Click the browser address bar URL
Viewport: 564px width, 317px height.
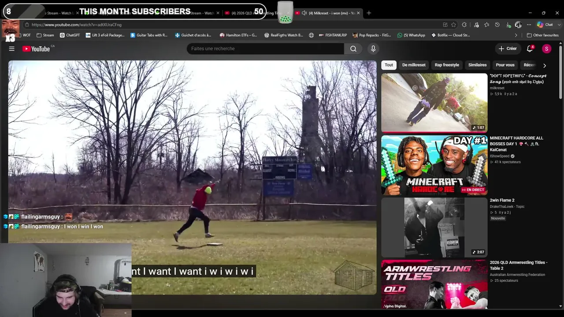(x=77, y=25)
